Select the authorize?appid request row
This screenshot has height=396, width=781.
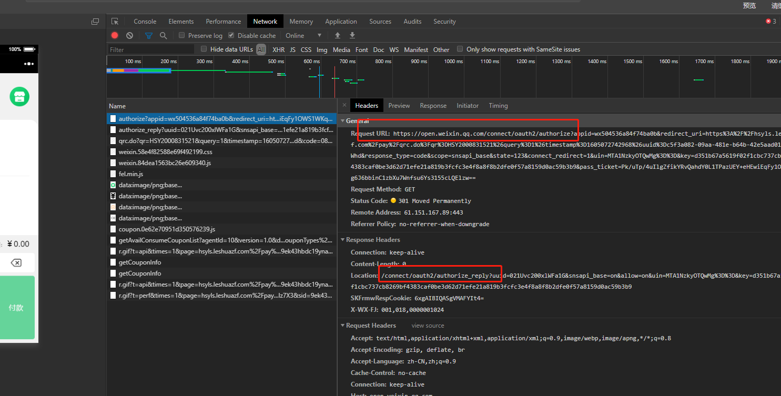pos(221,119)
